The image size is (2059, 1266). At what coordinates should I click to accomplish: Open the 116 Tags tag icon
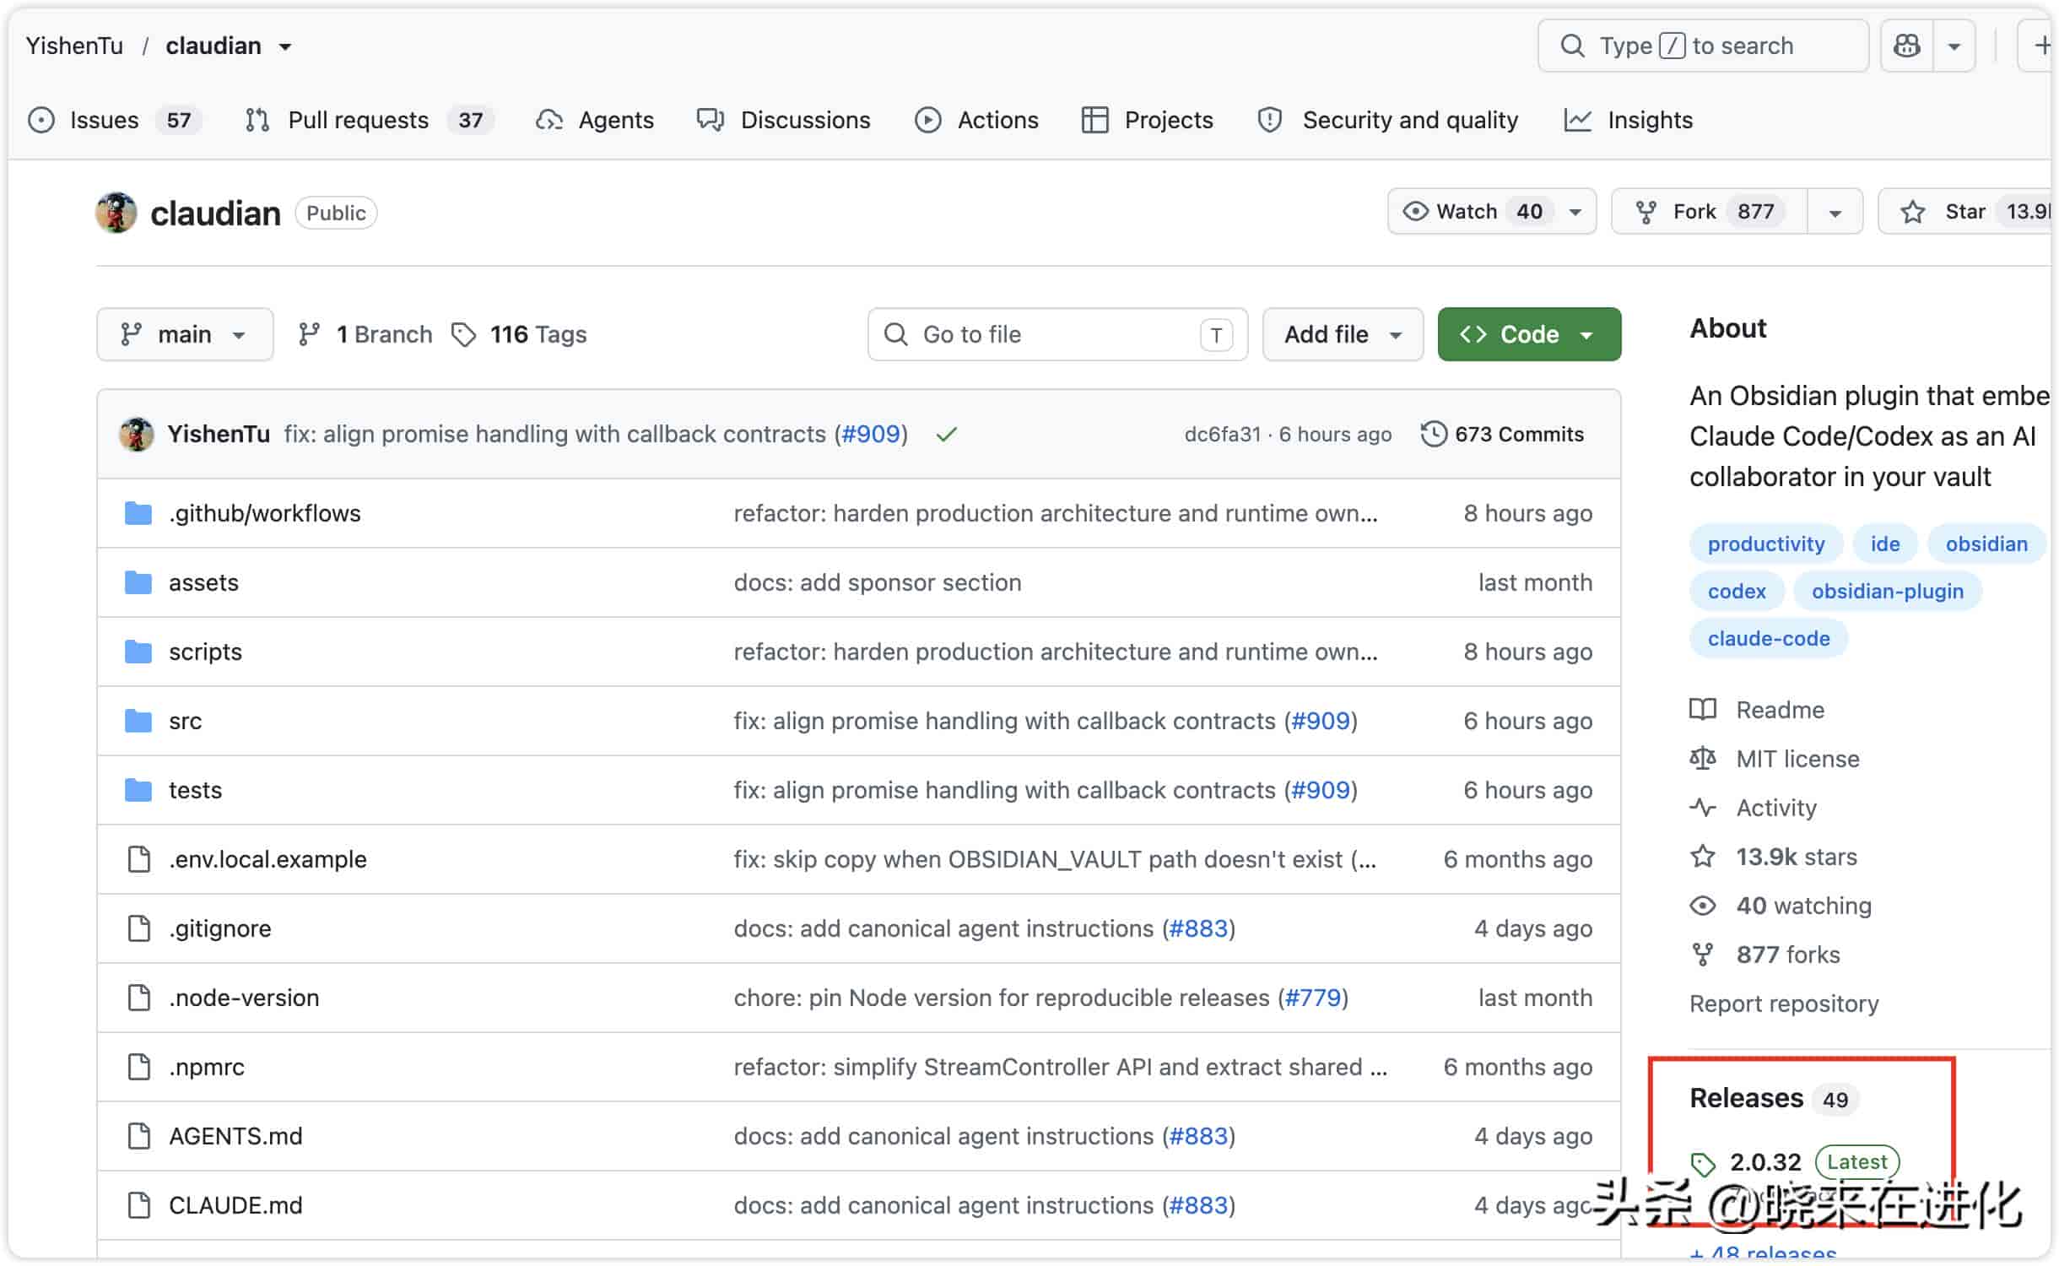coord(463,335)
